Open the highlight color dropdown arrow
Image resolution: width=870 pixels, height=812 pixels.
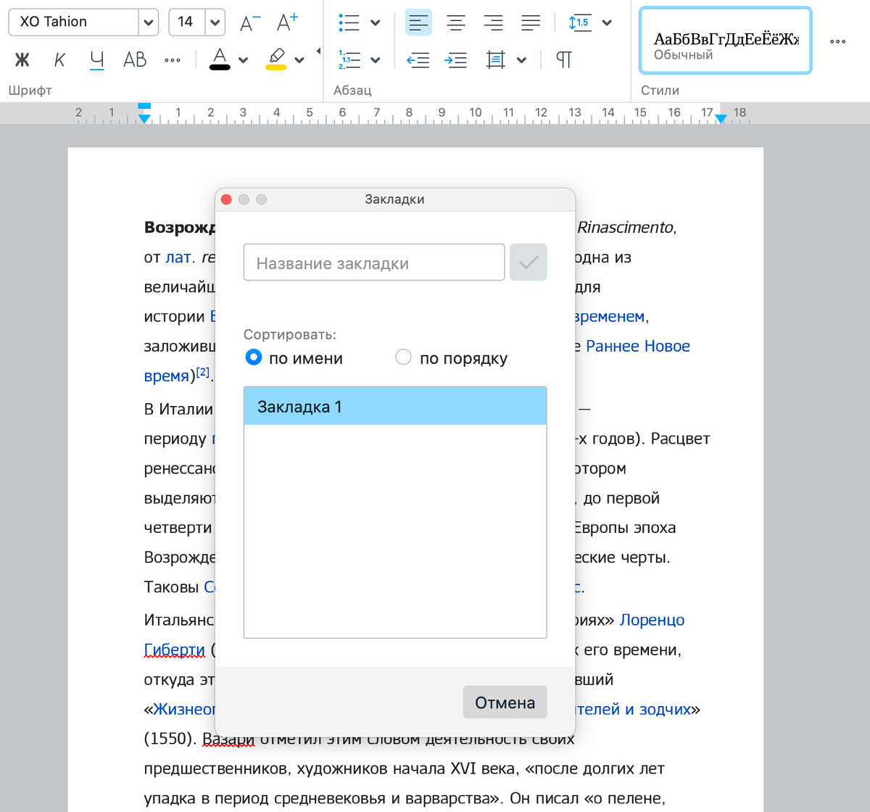pyautogui.click(x=299, y=61)
